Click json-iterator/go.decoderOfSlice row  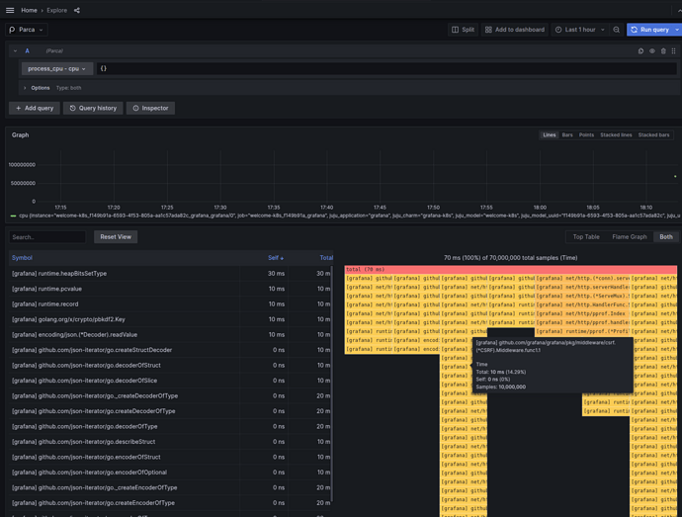click(170, 381)
